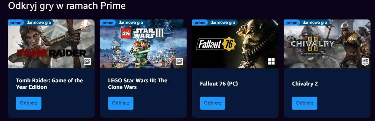
Task: Click the prime badge on Tomb Raider card
Action: [x=16, y=23]
